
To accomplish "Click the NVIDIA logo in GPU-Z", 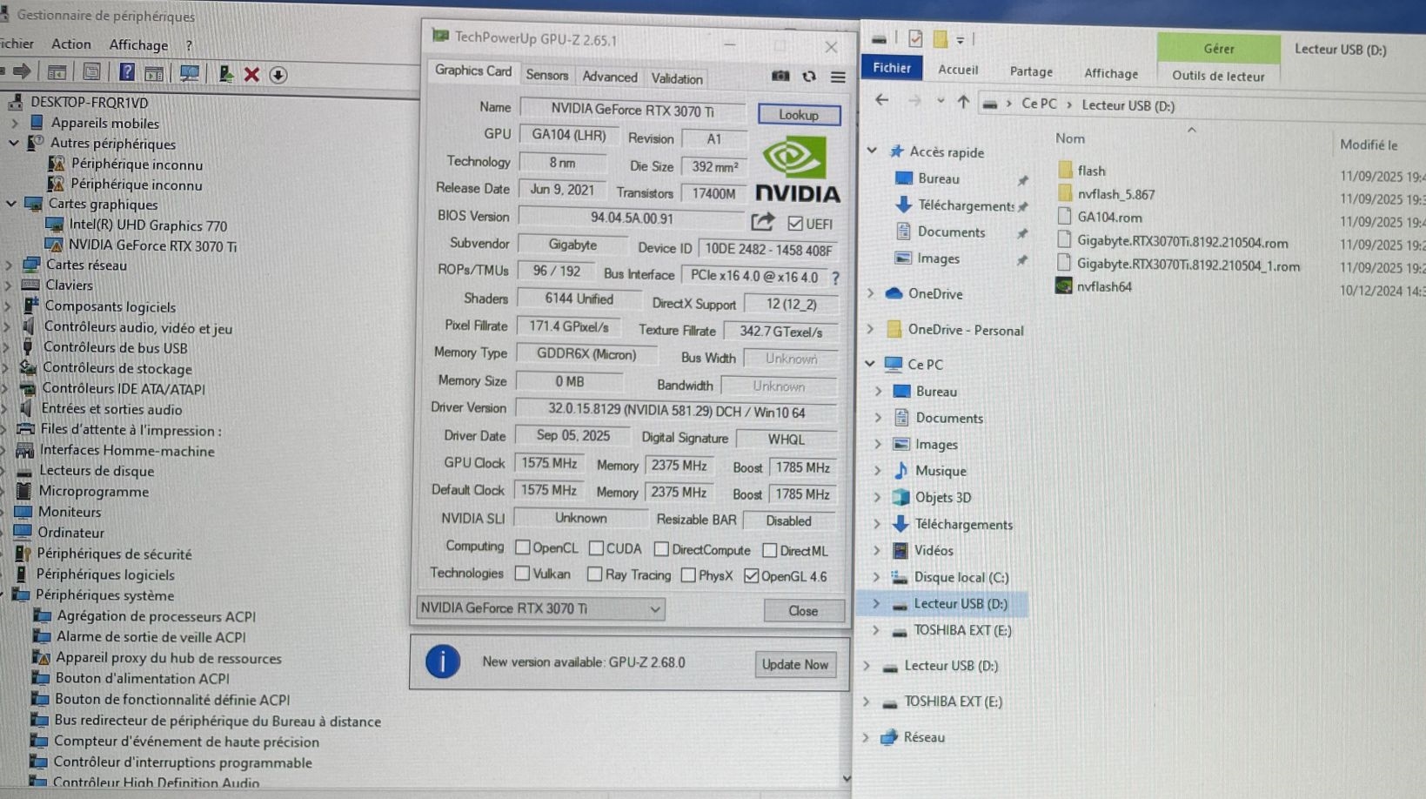I will click(797, 171).
